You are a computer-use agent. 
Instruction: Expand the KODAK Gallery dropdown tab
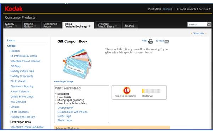[31, 25]
